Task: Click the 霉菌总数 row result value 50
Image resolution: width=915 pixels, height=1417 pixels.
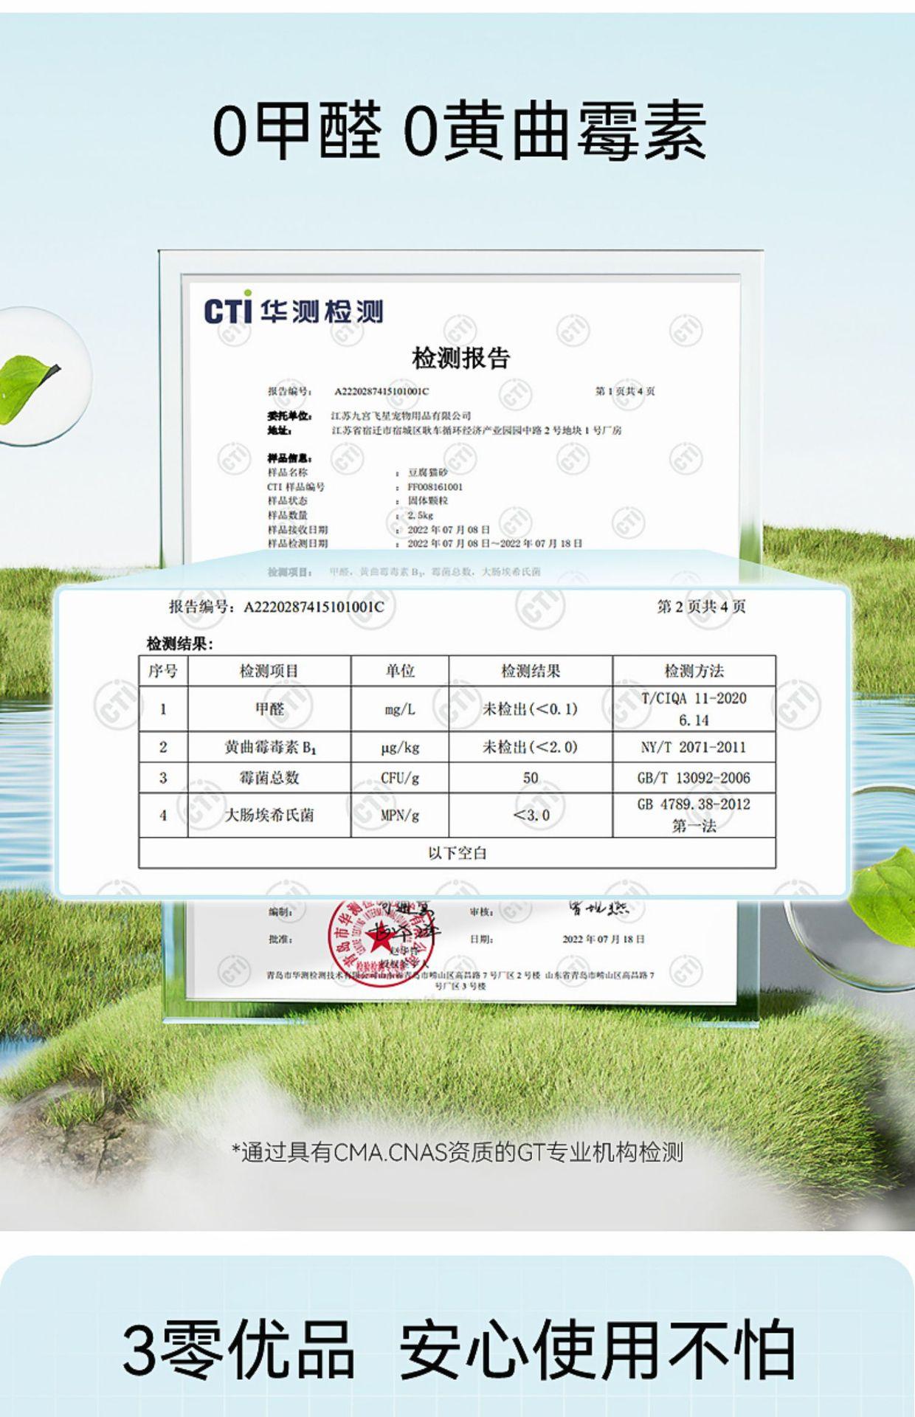Action: coord(531,778)
